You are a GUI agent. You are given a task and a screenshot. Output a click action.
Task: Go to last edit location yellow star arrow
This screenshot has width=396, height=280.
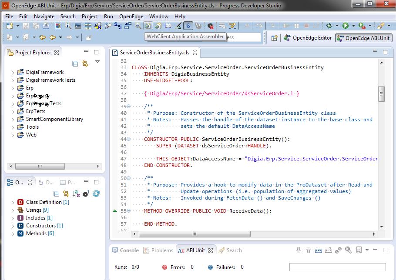42,37
